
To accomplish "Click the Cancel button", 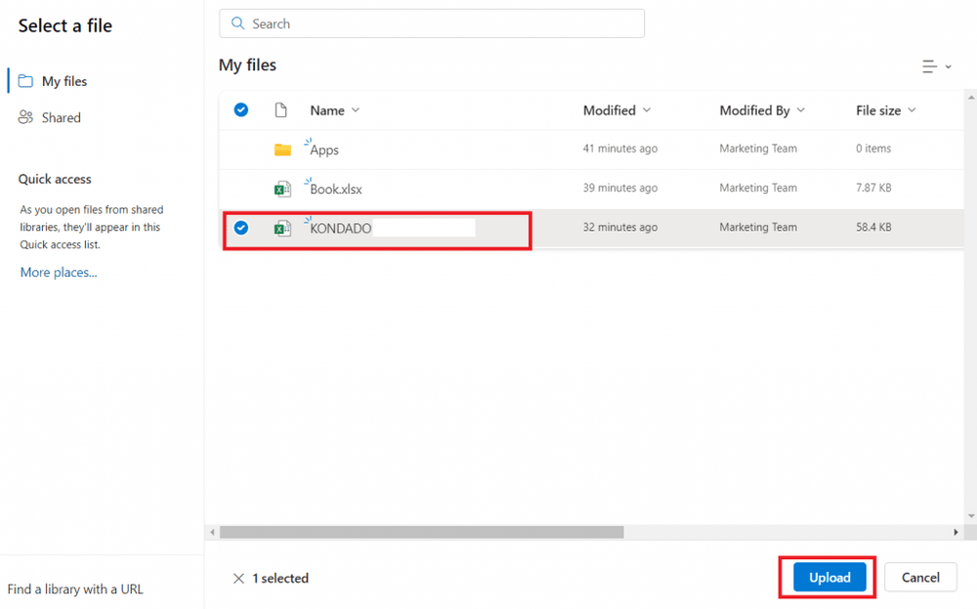I will click(919, 577).
